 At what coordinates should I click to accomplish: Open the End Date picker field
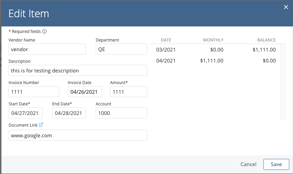pos(69,113)
